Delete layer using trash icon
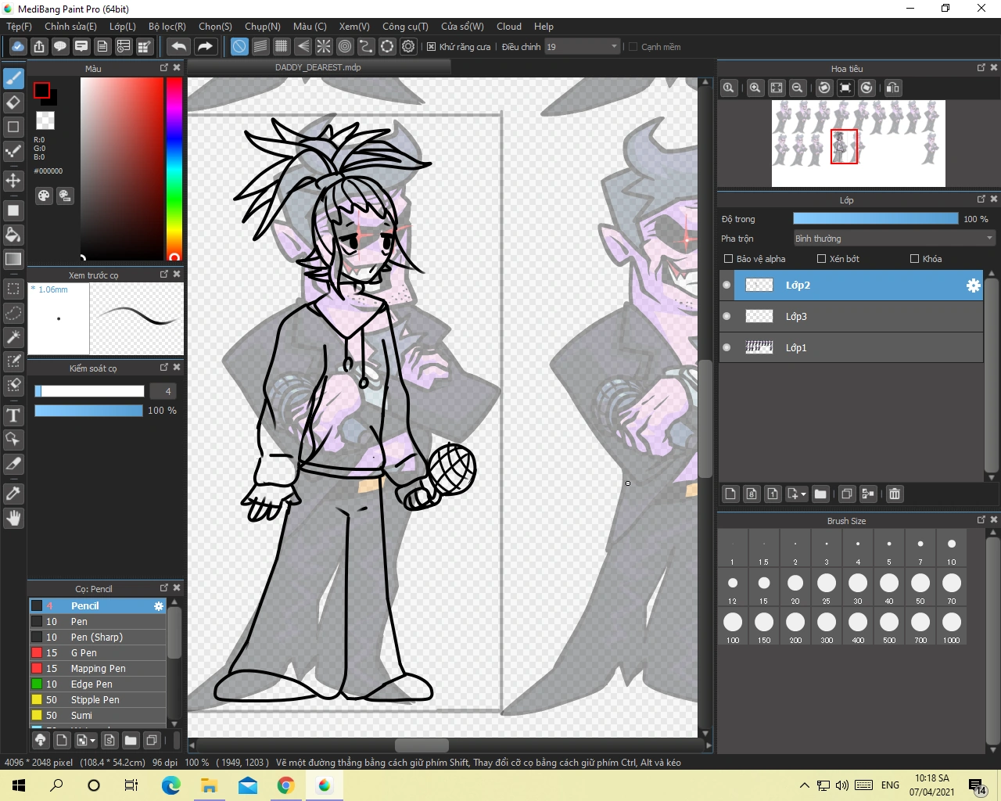The width and height of the screenshot is (1001, 801). (895, 494)
